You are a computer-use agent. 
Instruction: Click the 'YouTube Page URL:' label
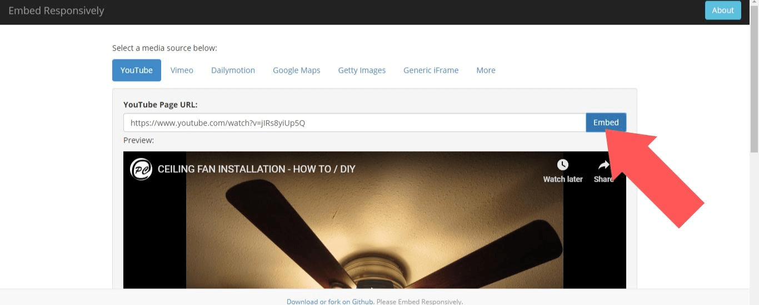[161, 104]
